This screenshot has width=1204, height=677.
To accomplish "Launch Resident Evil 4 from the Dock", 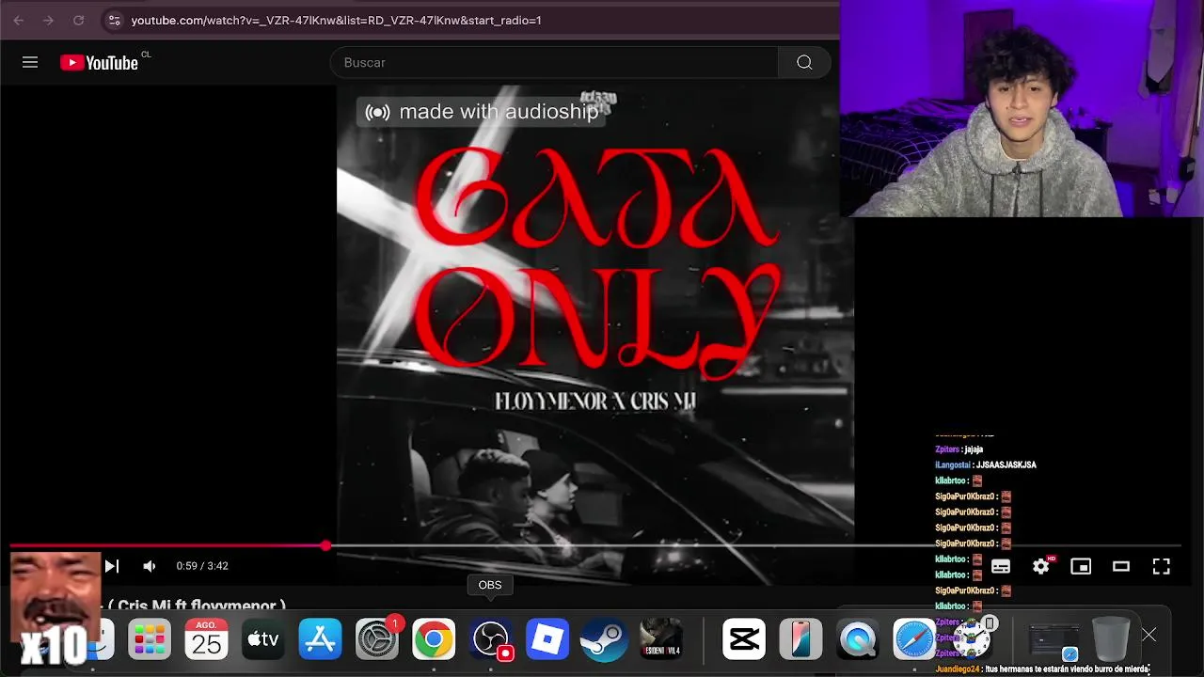I will 660,640.
